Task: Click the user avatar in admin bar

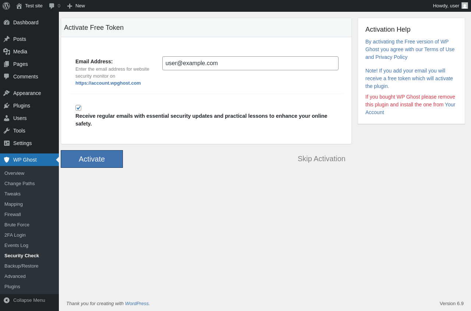Action: (465, 6)
